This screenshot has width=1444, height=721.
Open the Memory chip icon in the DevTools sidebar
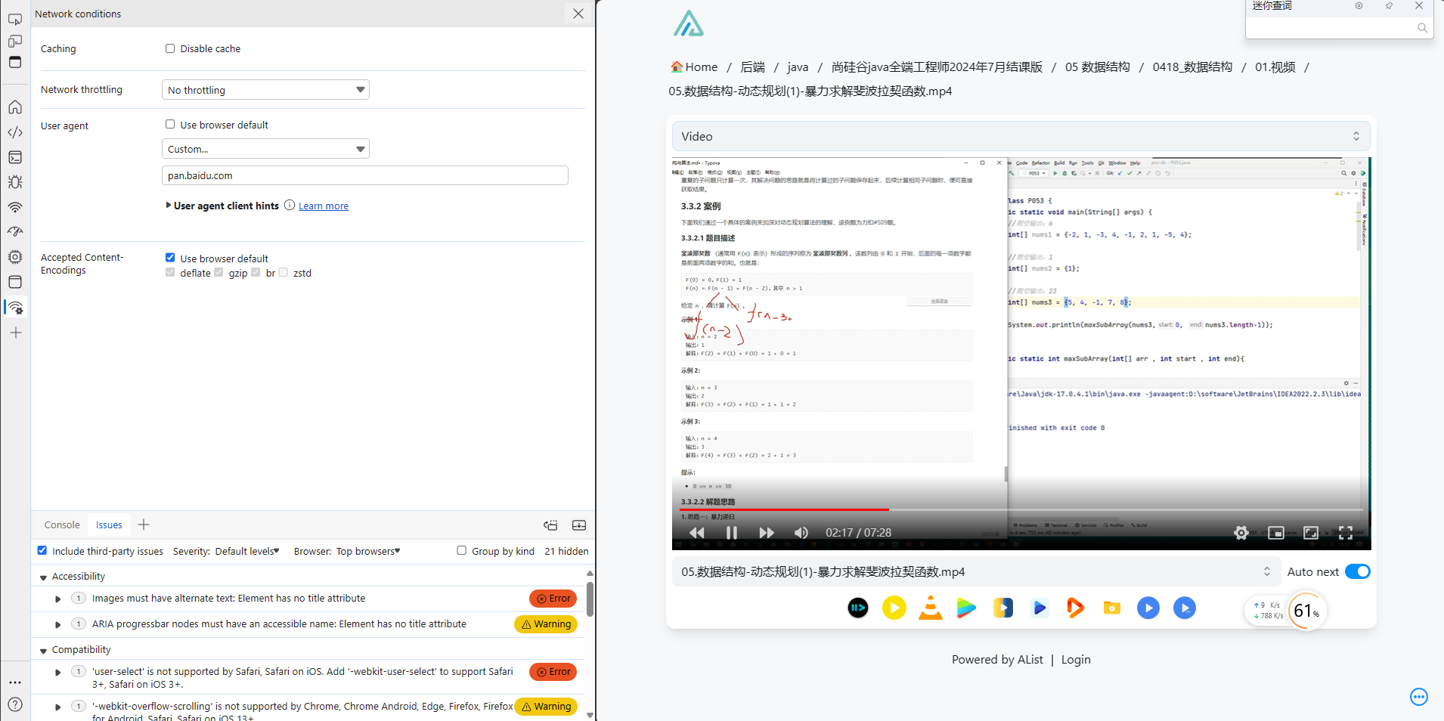pyautogui.click(x=15, y=257)
